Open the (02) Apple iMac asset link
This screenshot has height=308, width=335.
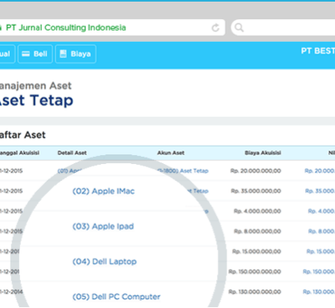click(x=104, y=191)
